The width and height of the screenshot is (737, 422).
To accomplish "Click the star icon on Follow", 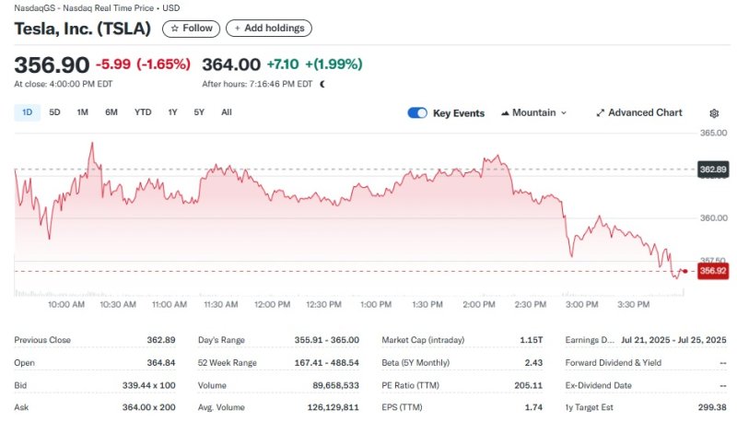I will [x=175, y=29].
